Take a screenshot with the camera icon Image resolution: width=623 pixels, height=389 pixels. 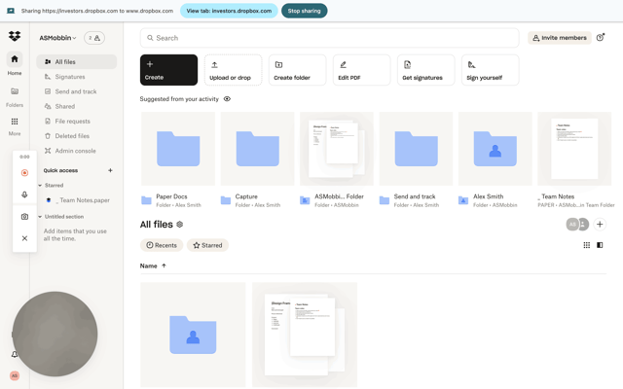(24, 216)
